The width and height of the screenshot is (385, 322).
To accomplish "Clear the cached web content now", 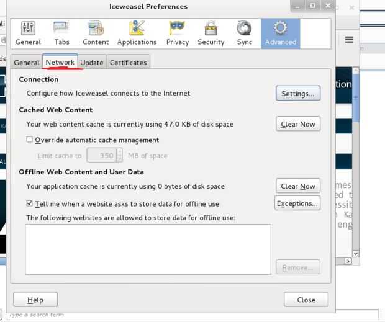I will point(298,124).
